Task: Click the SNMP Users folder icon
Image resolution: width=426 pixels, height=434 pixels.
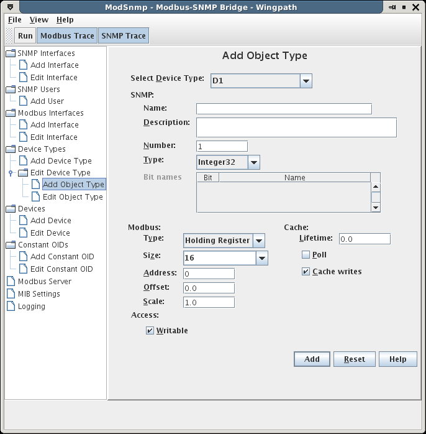Action: [11, 90]
